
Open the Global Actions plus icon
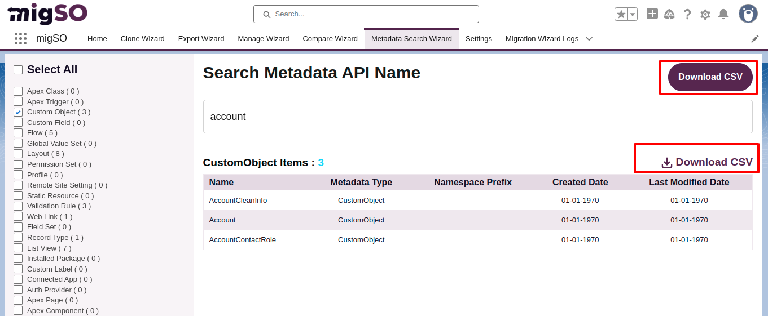(652, 14)
